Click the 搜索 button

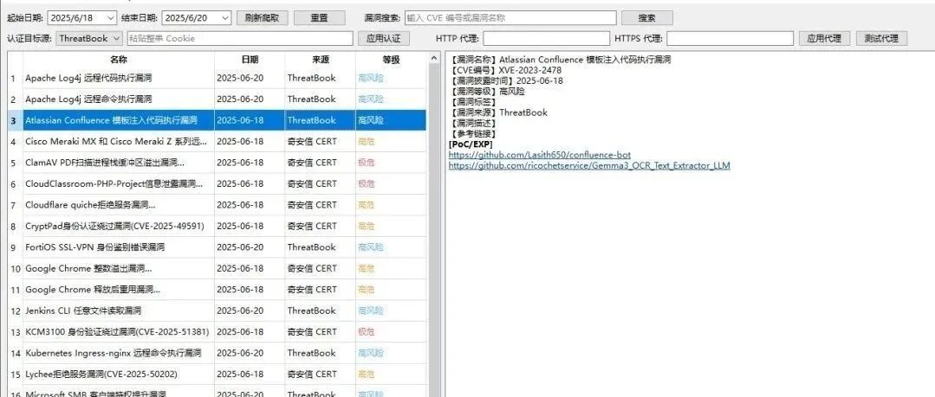[647, 18]
